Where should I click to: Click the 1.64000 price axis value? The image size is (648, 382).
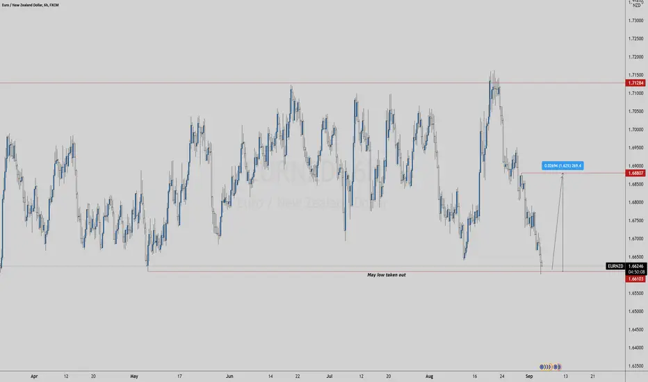click(635, 347)
